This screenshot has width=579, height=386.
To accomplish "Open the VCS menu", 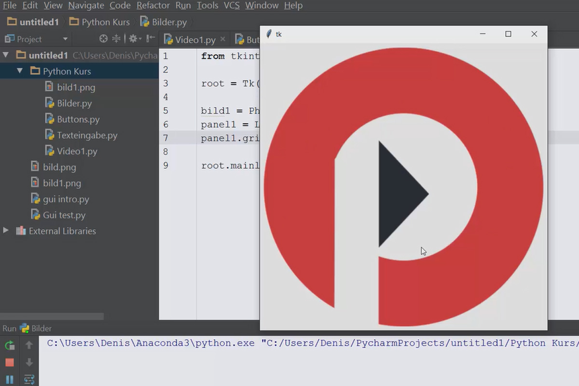I will tap(232, 6).
